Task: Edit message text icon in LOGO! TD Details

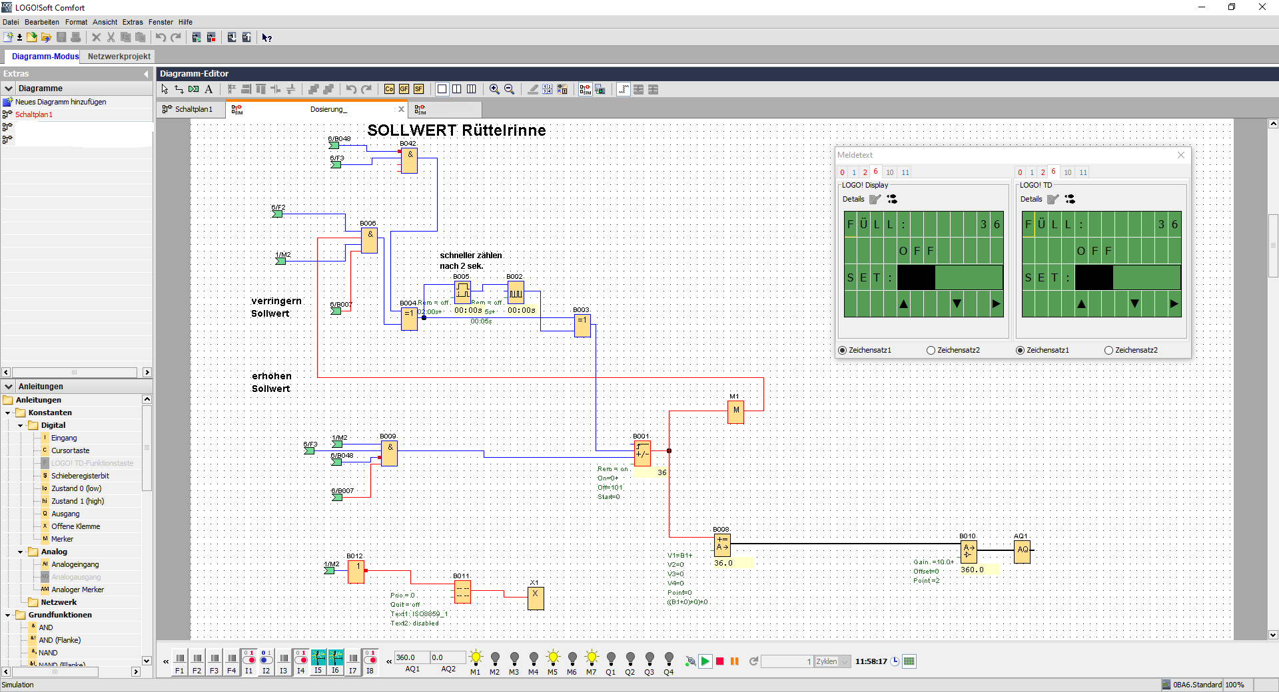Action: click(x=1053, y=199)
